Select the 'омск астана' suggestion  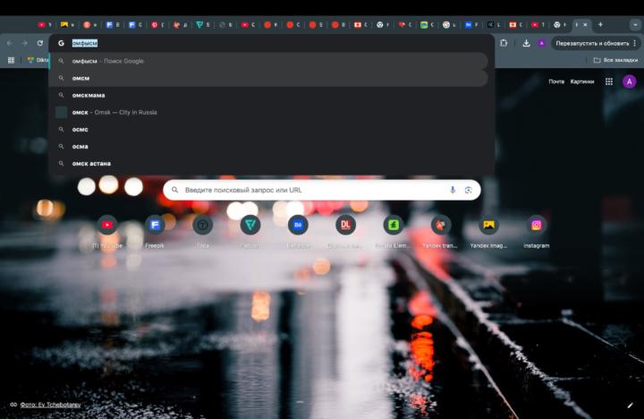click(x=268, y=163)
